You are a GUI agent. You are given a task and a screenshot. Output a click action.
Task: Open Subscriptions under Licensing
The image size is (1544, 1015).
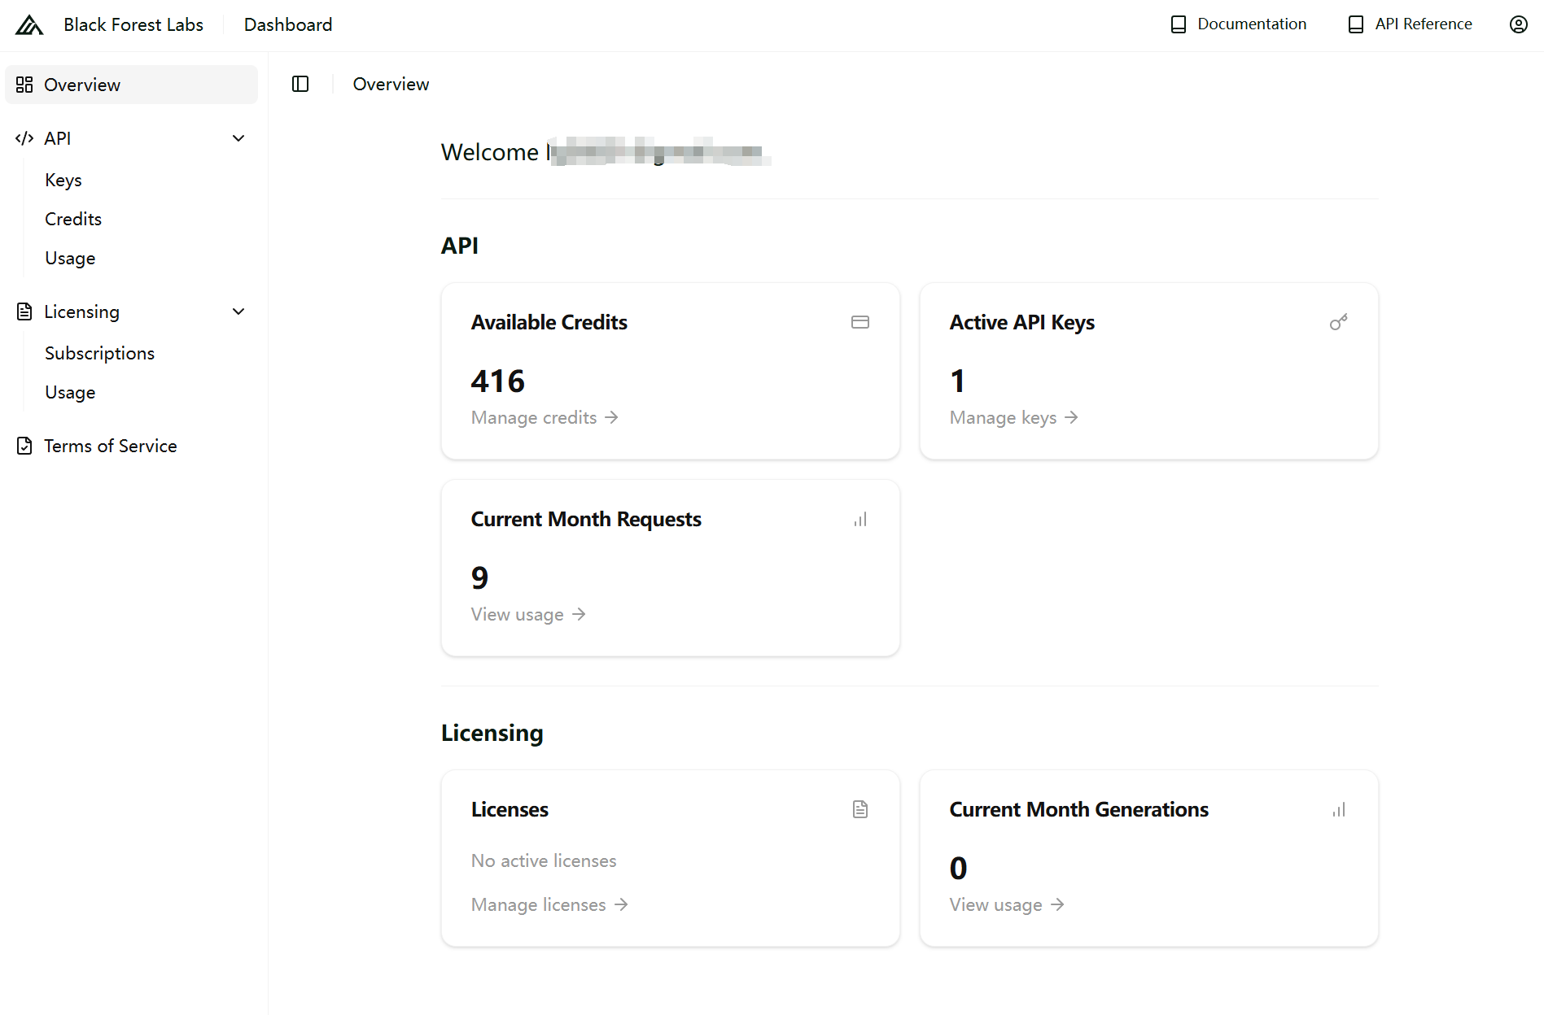[99, 353]
